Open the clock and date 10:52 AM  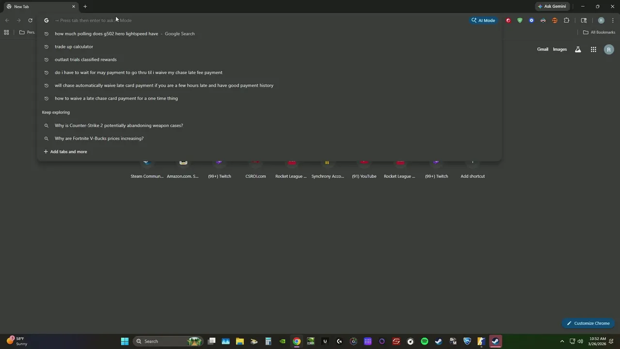pyautogui.click(x=597, y=341)
